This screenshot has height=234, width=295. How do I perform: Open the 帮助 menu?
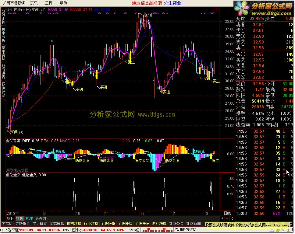tap(63, 3)
